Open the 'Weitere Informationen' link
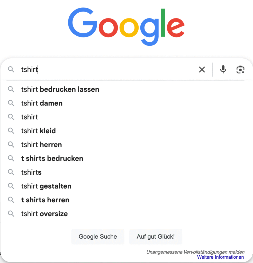Viewport: 253px width, 263px height. click(x=220, y=257)
